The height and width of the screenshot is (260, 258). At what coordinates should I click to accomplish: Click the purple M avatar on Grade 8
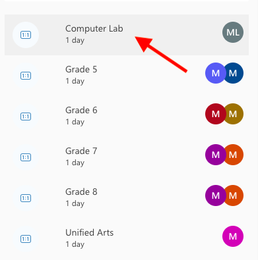214,195
